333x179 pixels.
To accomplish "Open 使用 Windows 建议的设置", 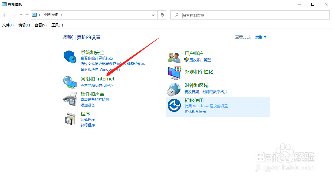I will pyautogui.click(x=206, y=106).
